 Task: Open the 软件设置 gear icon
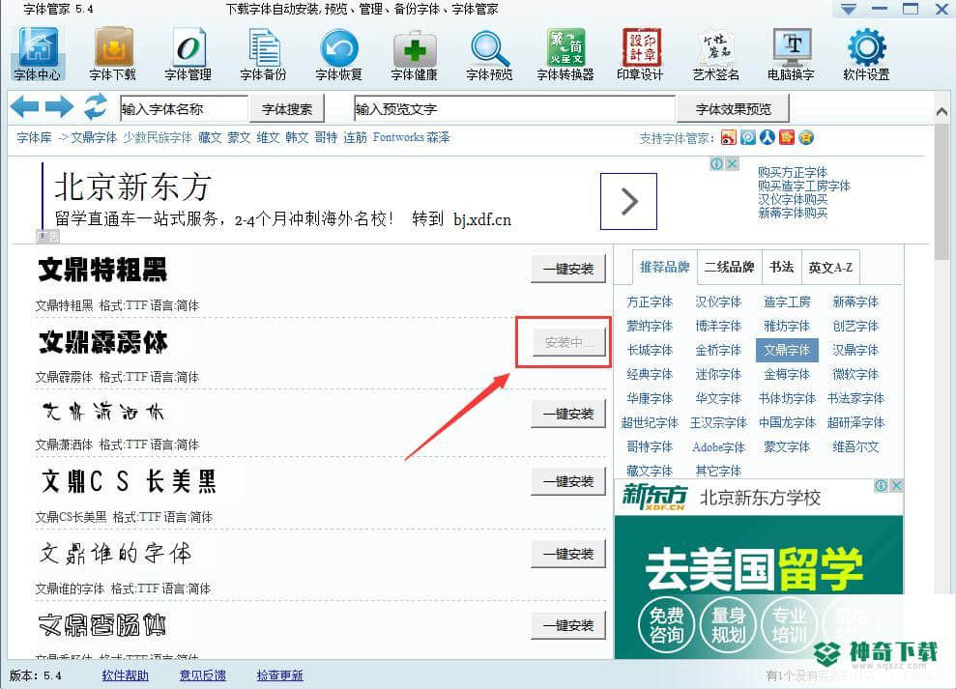[866, 54]
